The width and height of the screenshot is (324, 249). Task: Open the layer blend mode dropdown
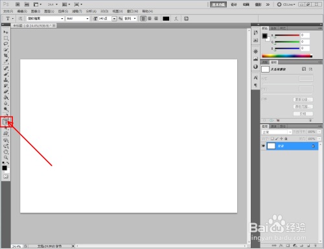point(277,132)
